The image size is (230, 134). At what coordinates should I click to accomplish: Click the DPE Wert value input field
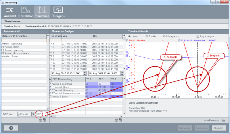click(x=40, y=114)
